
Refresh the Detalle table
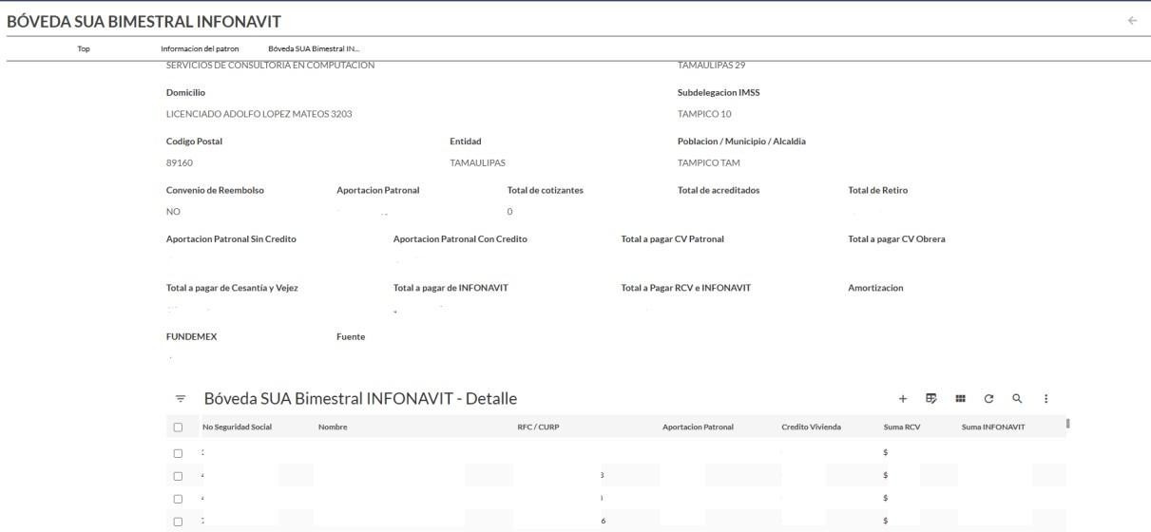(988, 399)
